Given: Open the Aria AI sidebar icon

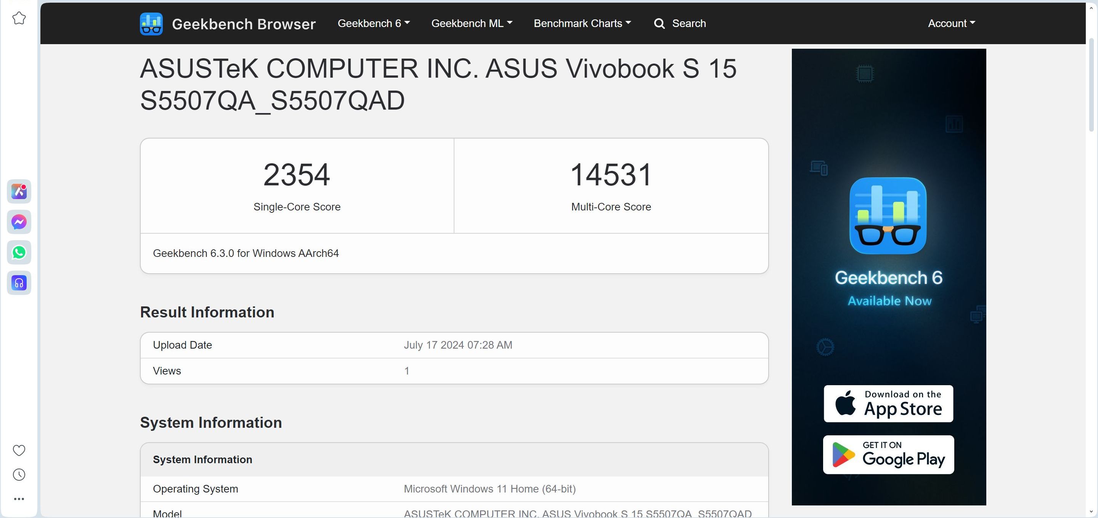Looking at the screenshot, I should [19, 191].
